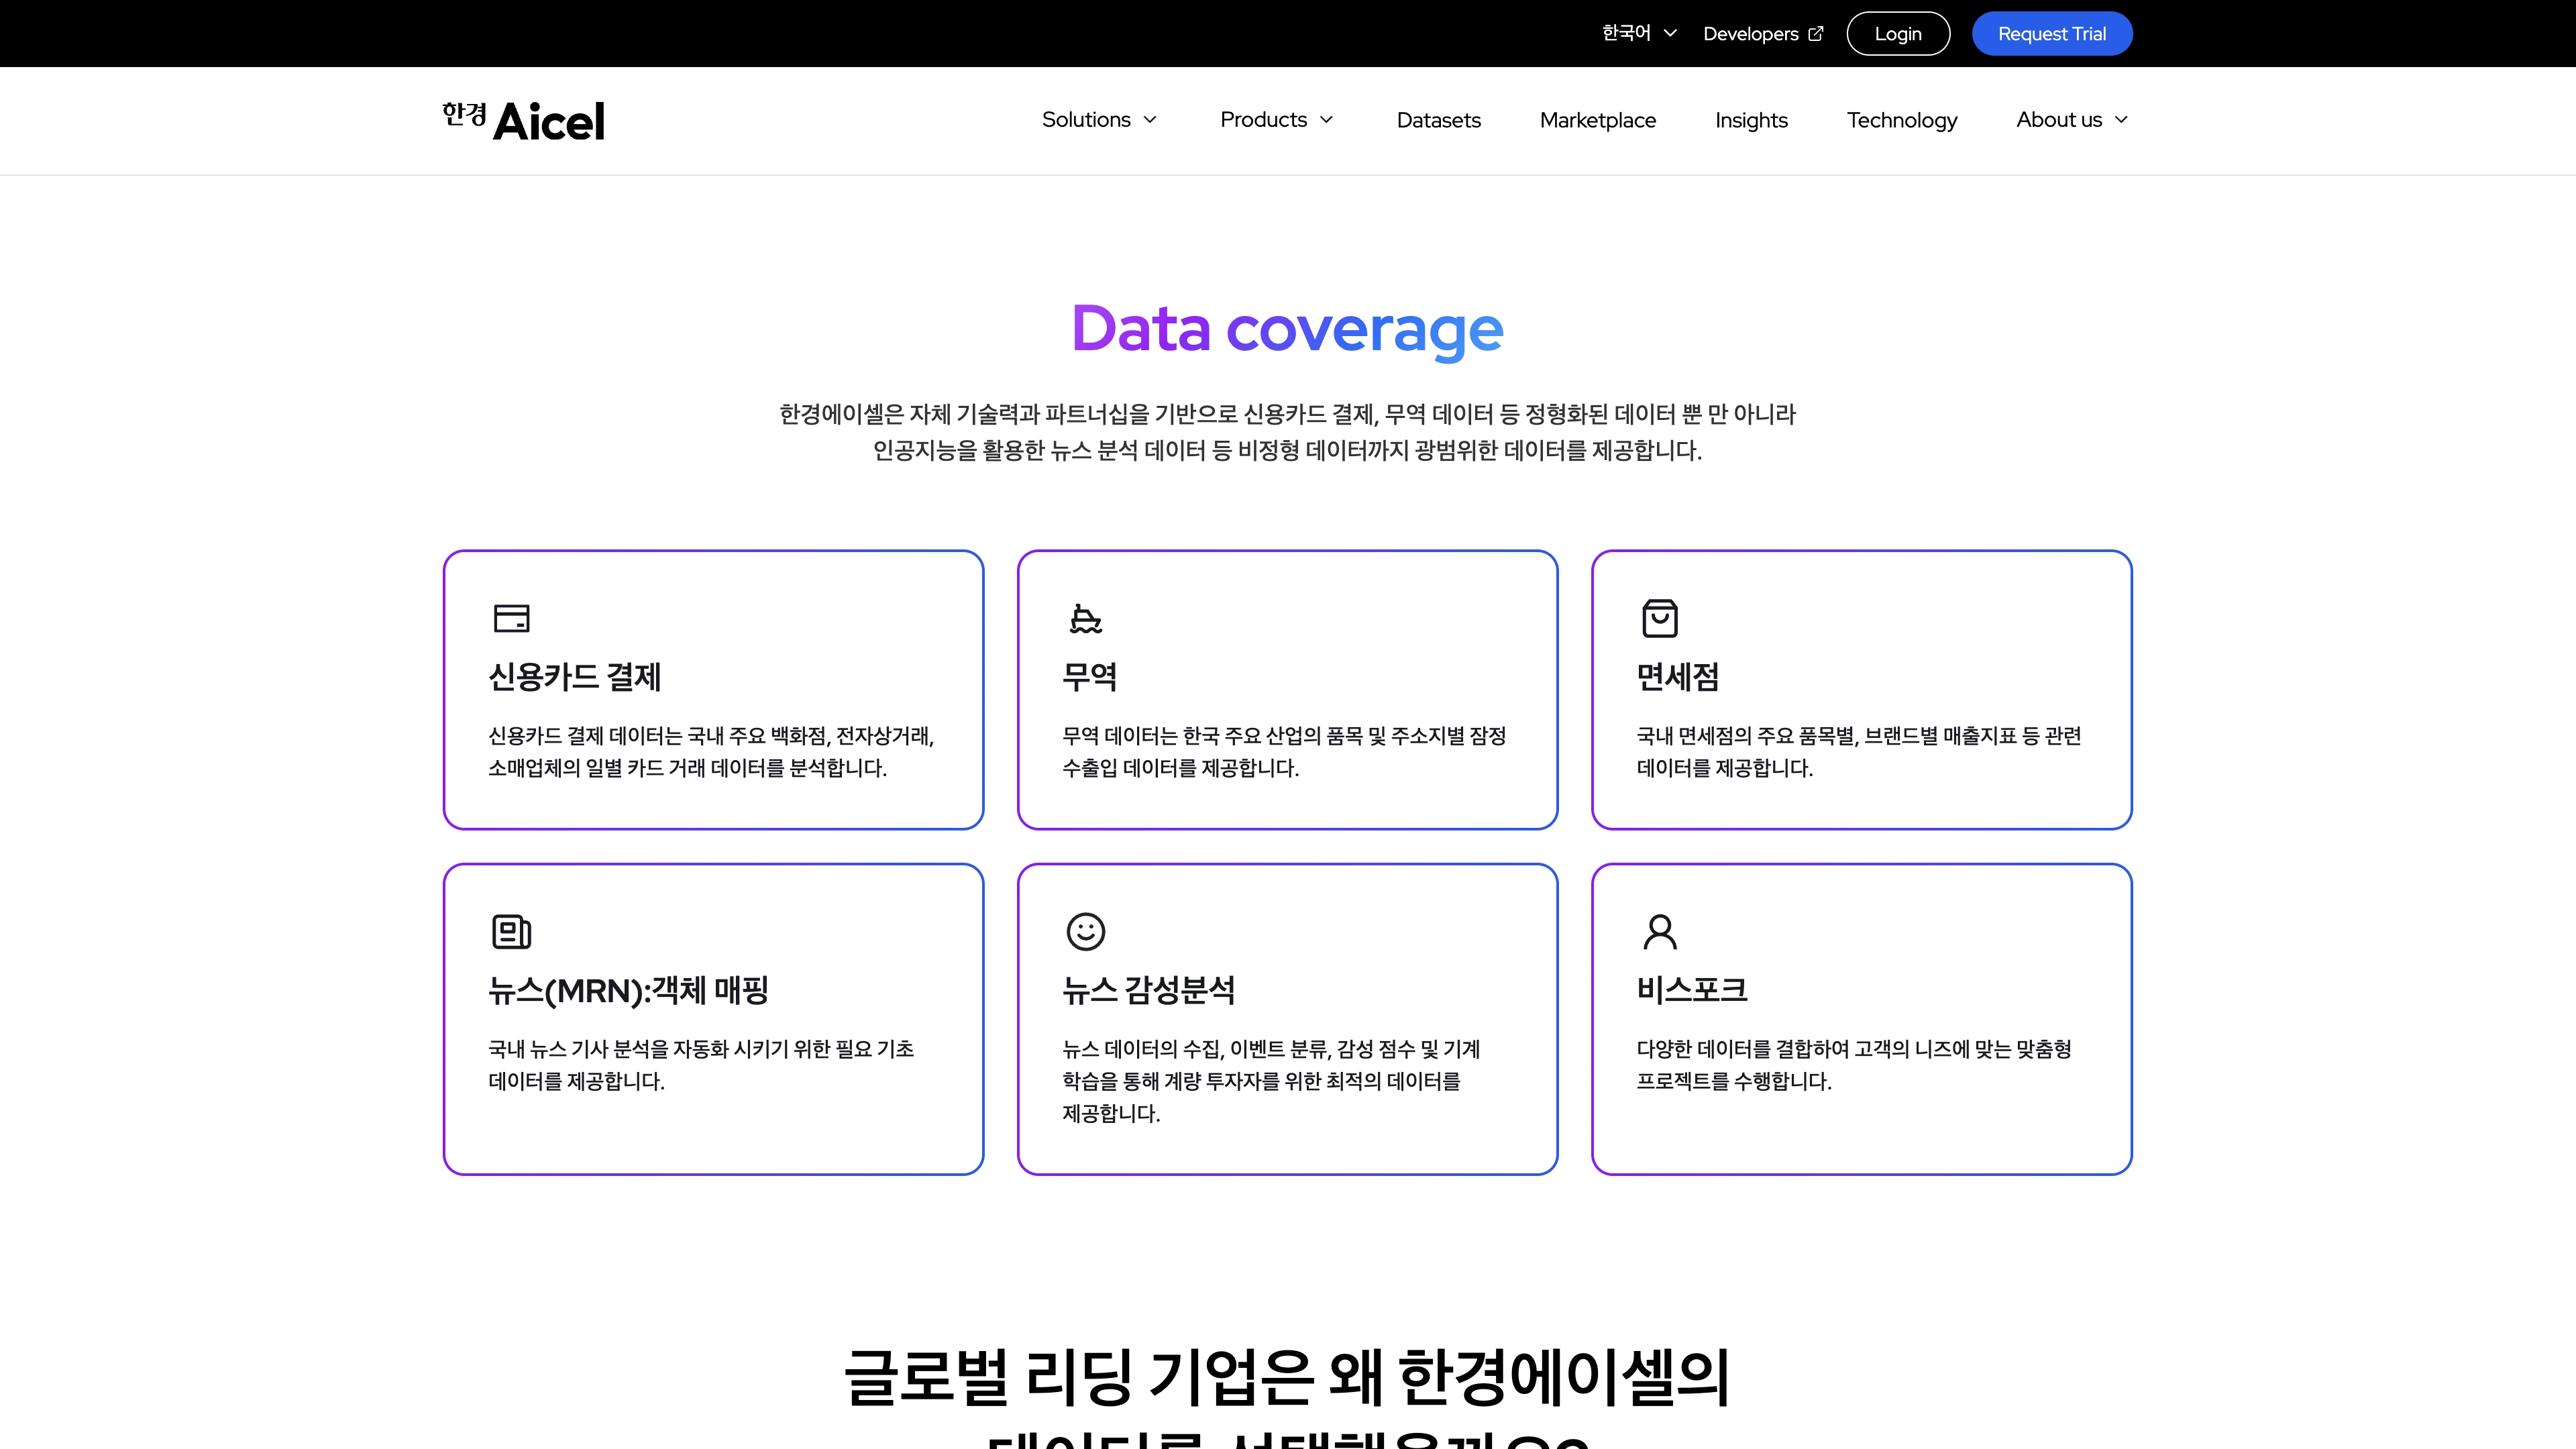Screen dimensions: 2576x1449
Task: Select the 뉴스 감성분석 card
Action: (1286, 1018)
